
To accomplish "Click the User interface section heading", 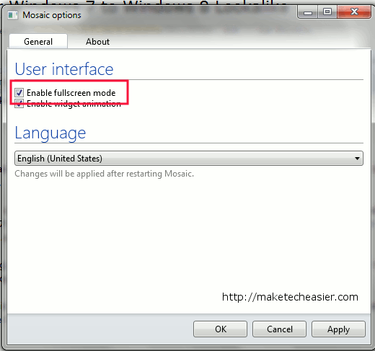I will (64, 69).
